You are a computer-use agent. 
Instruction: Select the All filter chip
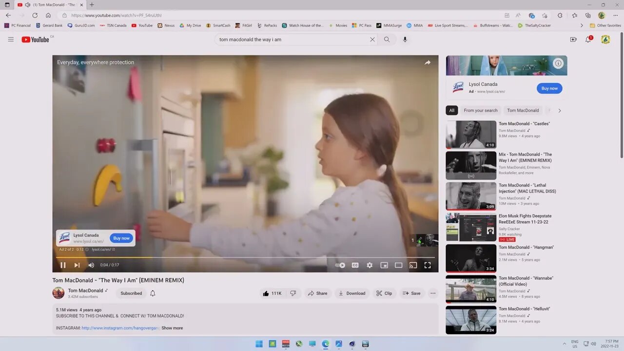pyautogui.click(x=452, y=110)
